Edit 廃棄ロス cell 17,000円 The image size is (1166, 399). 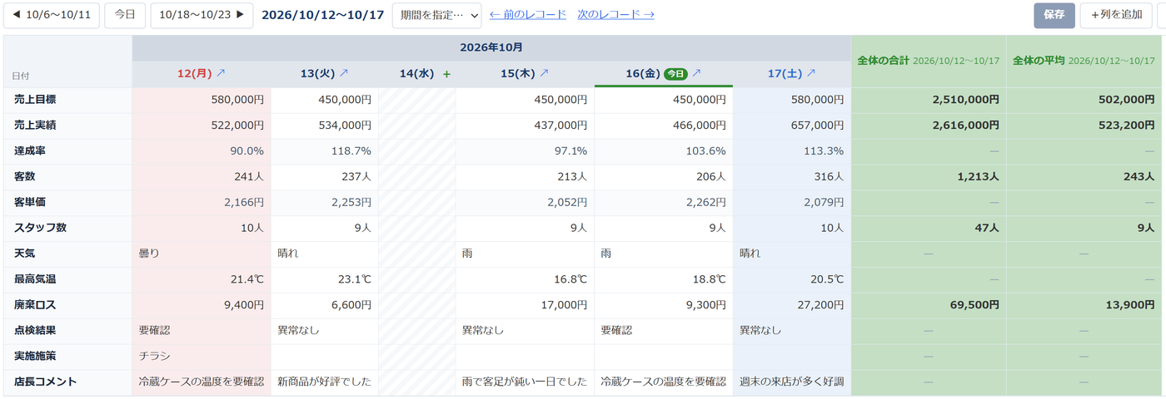click(x=525, y=305)
